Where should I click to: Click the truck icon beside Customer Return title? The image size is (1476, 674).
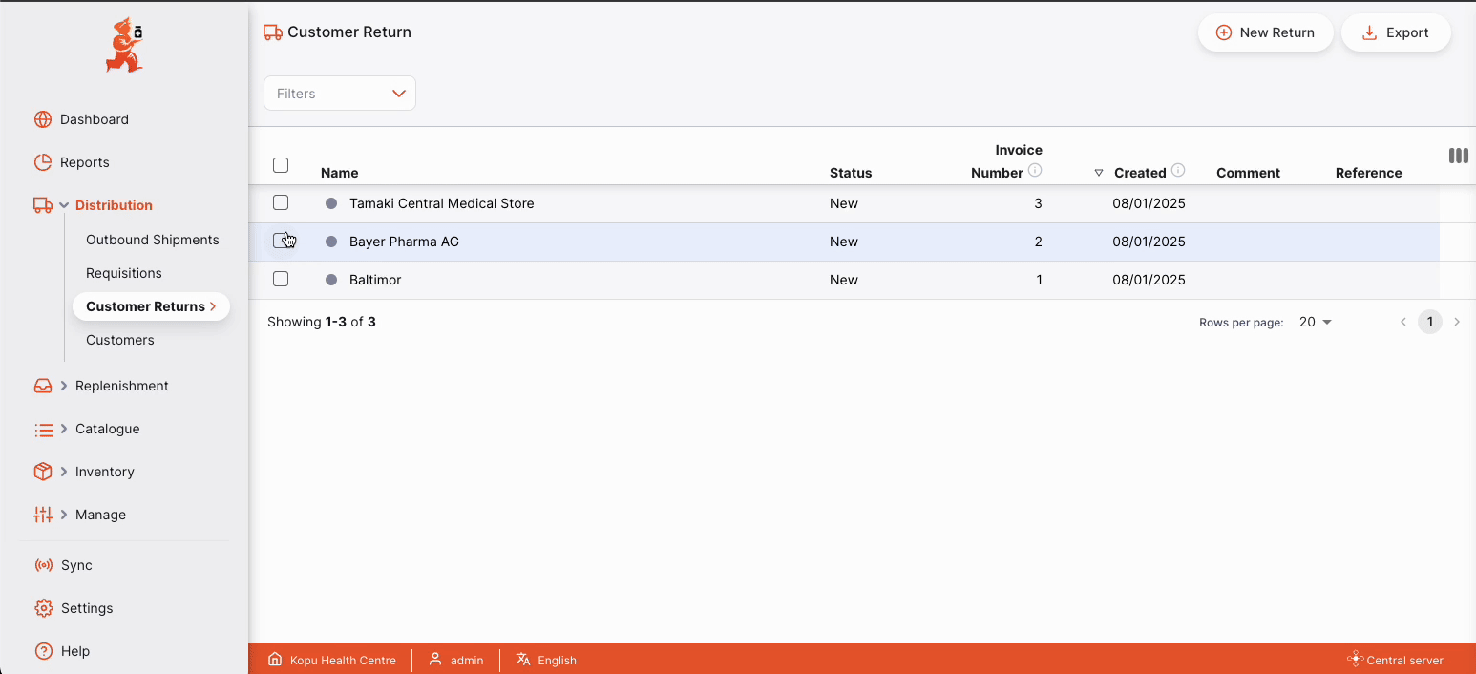click(x=273, y=32)
